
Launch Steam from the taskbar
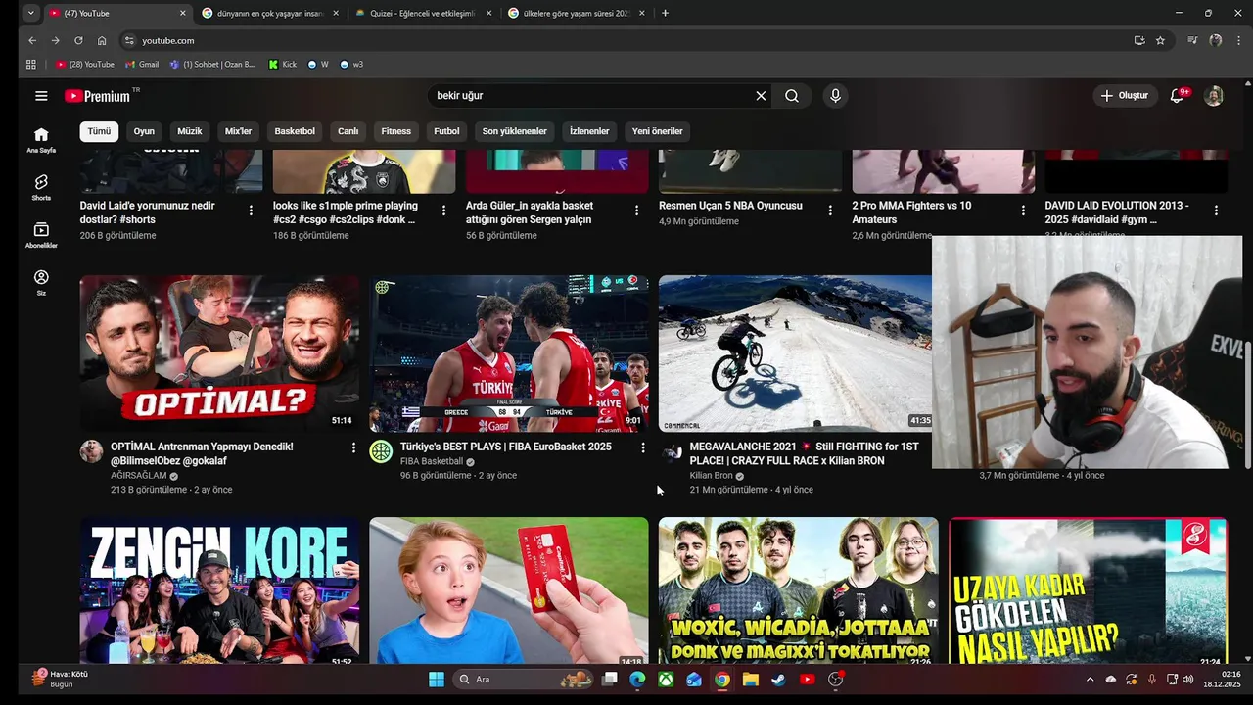(778, 679)
